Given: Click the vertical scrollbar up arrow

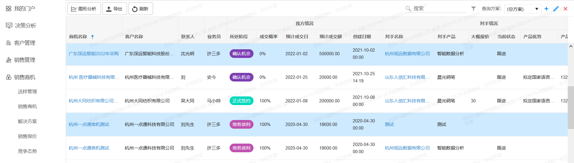Looking at the screenshot, I should click(571, 46).
